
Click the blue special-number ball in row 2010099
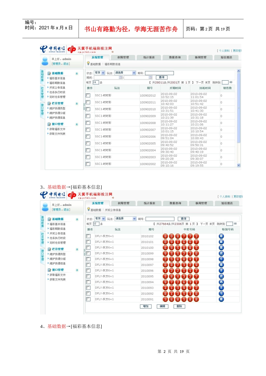coord(221,253)
